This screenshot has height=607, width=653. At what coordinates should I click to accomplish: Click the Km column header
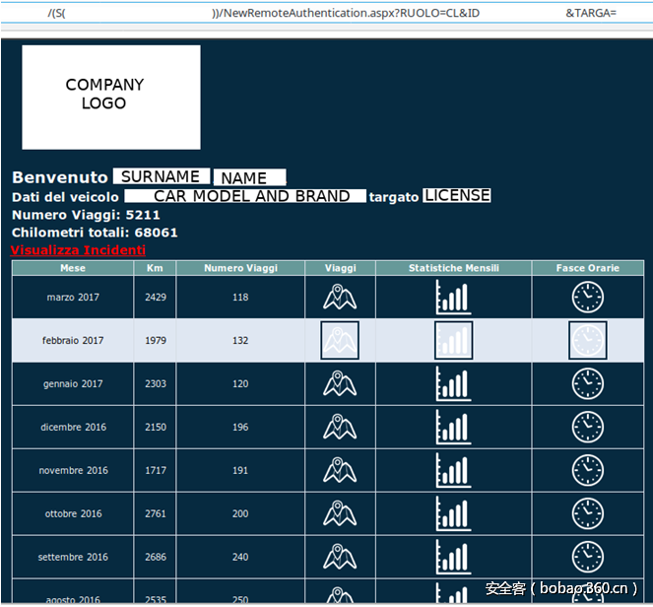(155, 268)
